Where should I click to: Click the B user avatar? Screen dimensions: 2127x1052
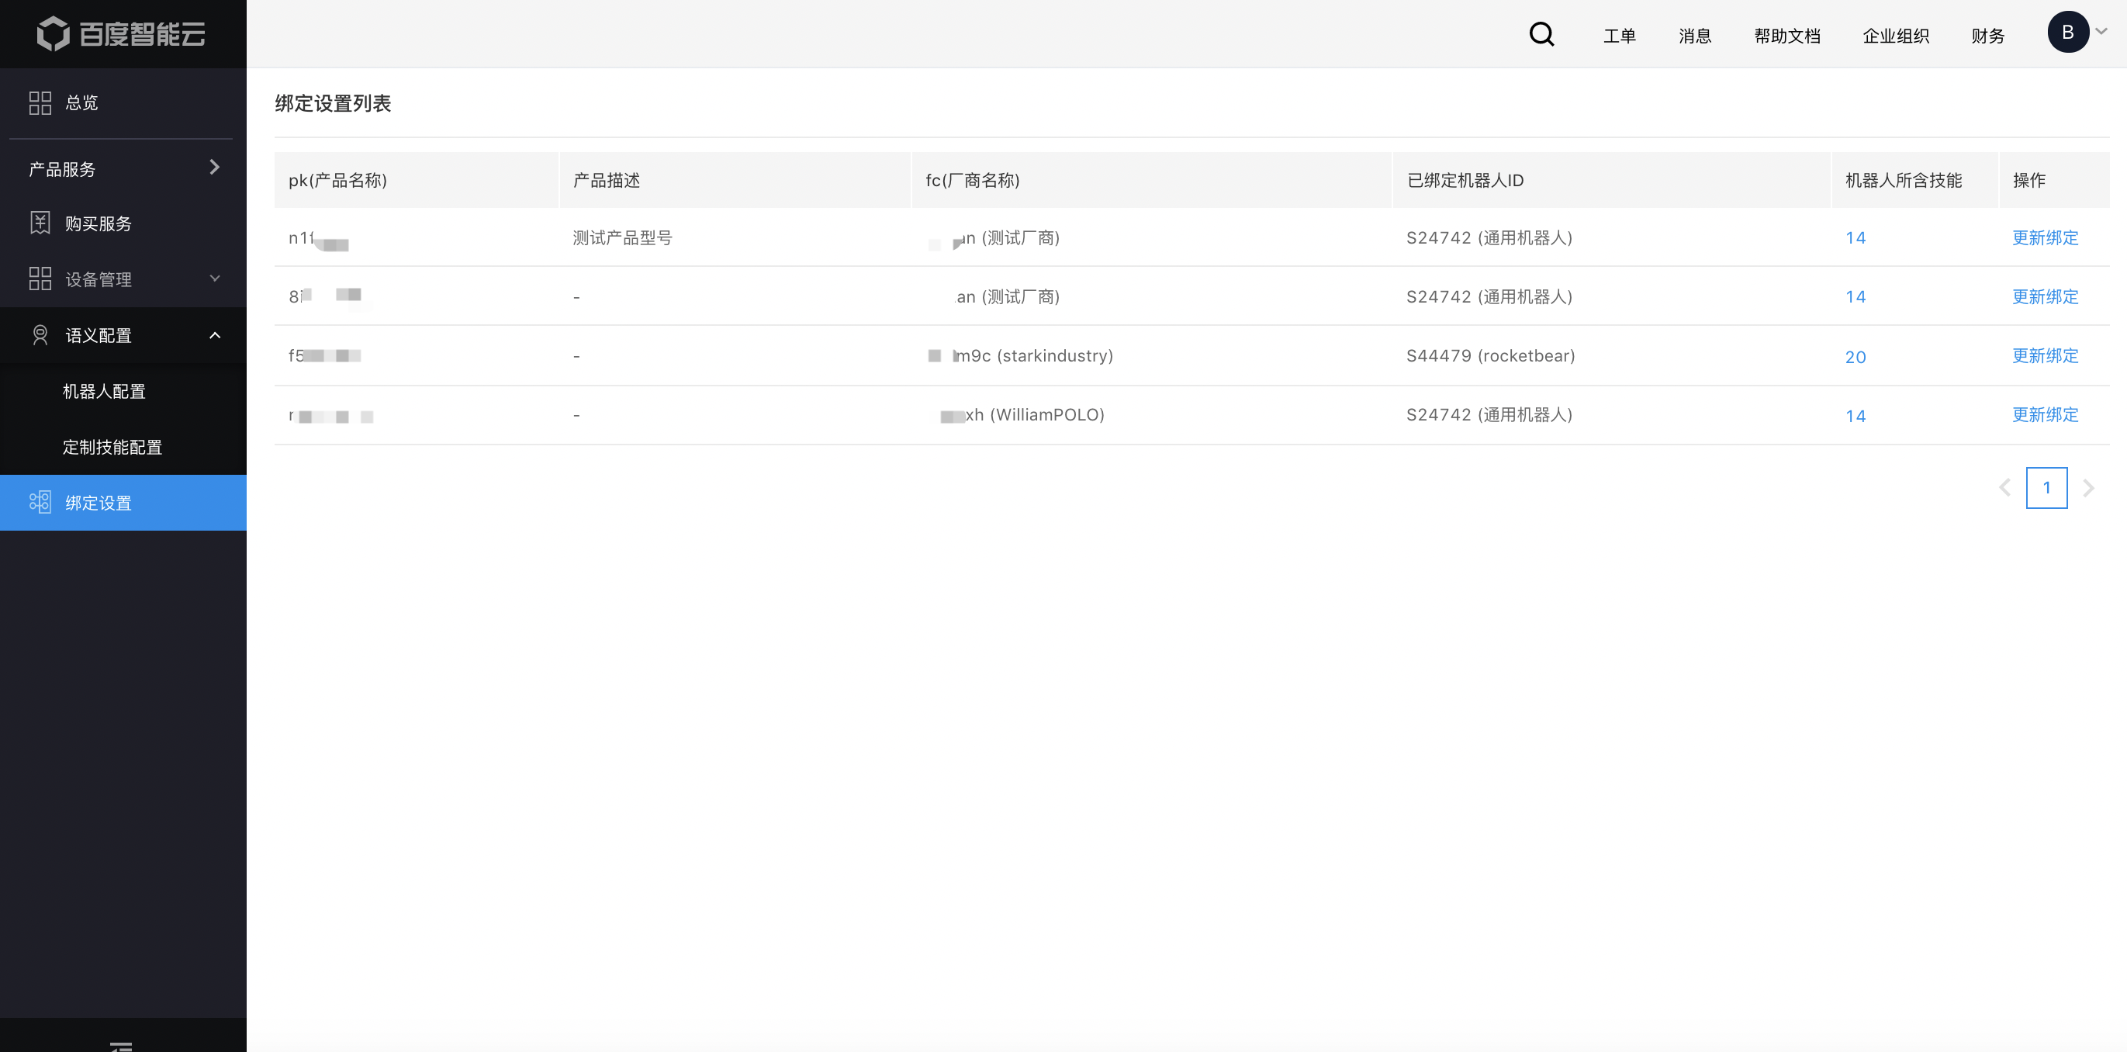(2066, 33)
